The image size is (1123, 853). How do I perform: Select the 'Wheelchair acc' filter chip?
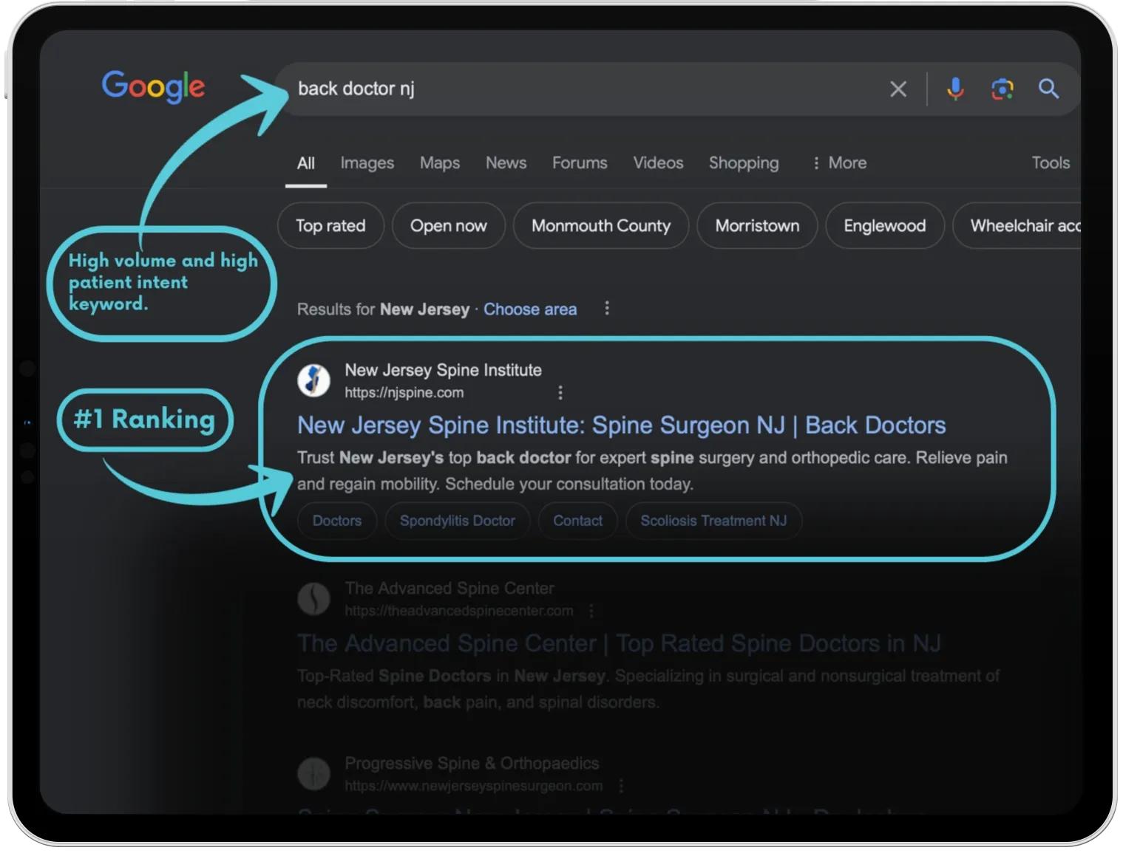tap(1018, 226)
